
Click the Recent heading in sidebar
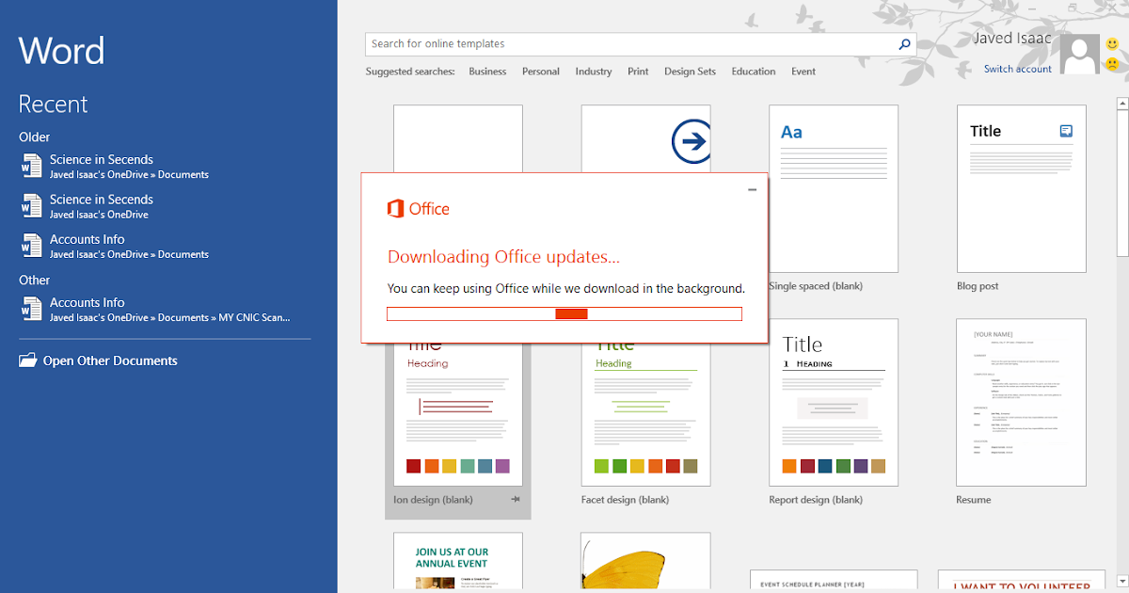(x=53, y=104)
